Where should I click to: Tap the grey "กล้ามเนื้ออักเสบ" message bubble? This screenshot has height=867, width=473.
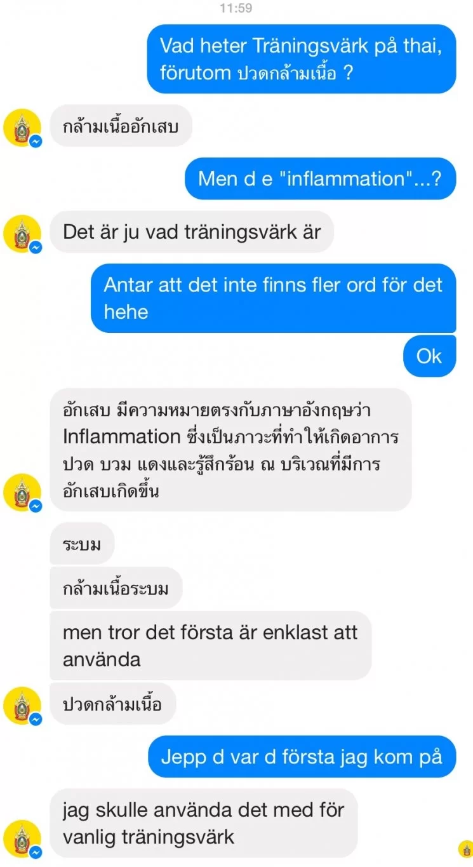coord(121,126)
